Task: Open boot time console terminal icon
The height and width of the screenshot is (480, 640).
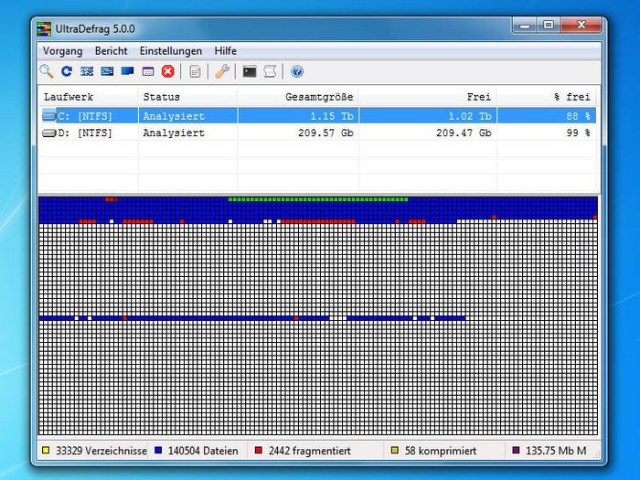Action: tap(250, 71)
